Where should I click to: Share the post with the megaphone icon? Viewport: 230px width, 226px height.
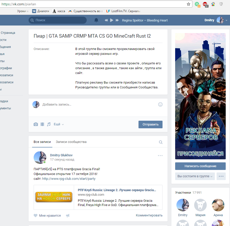click(68, 215)
